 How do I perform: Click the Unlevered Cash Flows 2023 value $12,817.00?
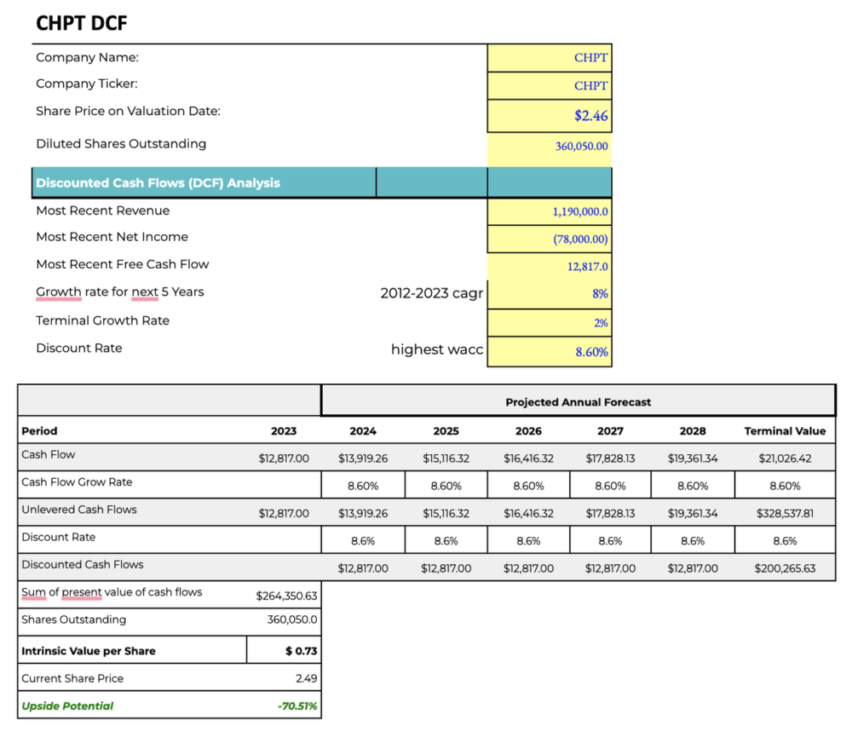click(x=284, y=514)
